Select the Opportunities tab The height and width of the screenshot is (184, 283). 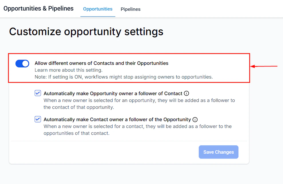pos(98,9)
